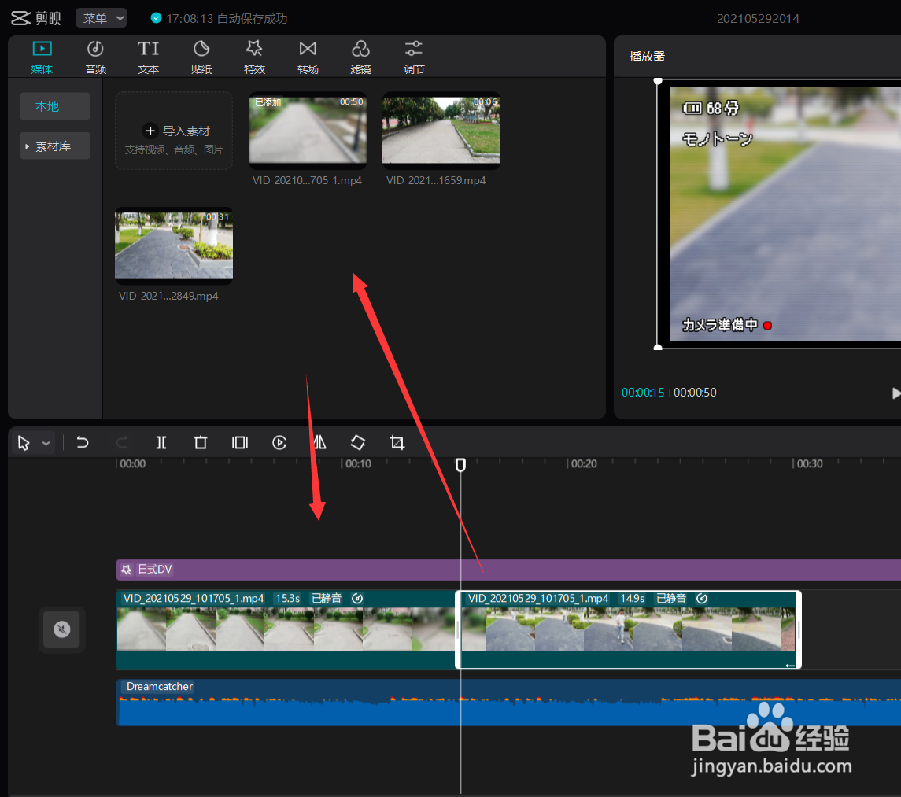Click the rotate clip icon
The height and width of the screenshot is (797, 901).
[358, 442]
